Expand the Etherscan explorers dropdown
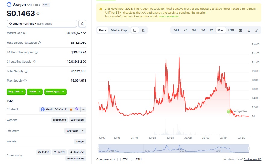Screen dimensions: 269x164 (x=83, y=131)
